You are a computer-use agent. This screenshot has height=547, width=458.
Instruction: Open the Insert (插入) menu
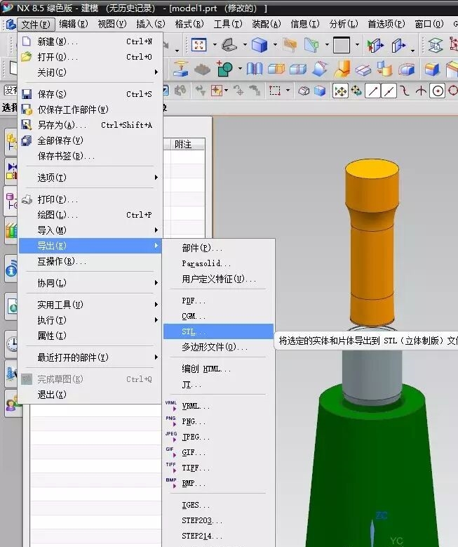(151, 24)
